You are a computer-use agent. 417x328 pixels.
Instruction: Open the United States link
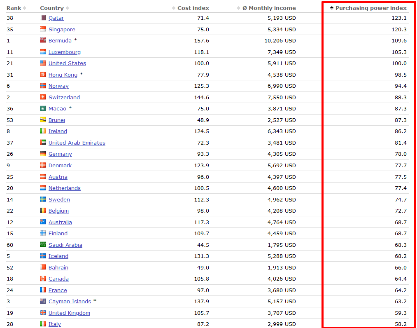[67, 63]
